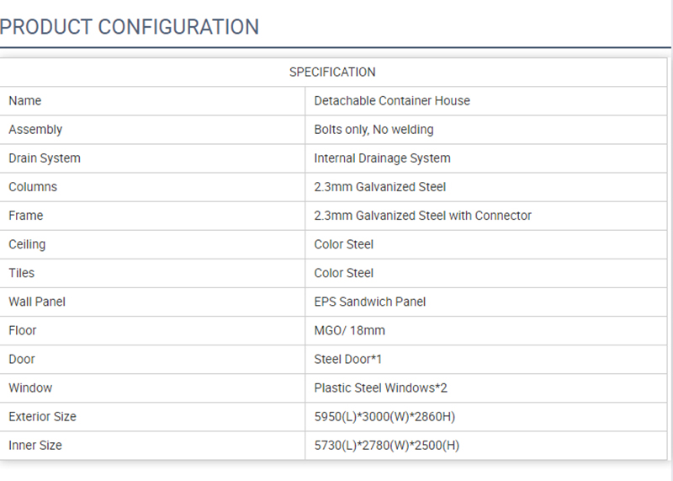Select the Wall Panel label
The height and width of the screenshot is (481, 673).
tap(37, 302)
